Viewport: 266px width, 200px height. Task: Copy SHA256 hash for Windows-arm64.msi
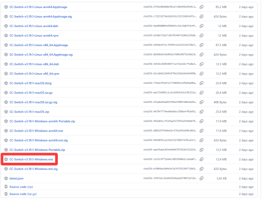pyautogui.click(x=202, y=131)
